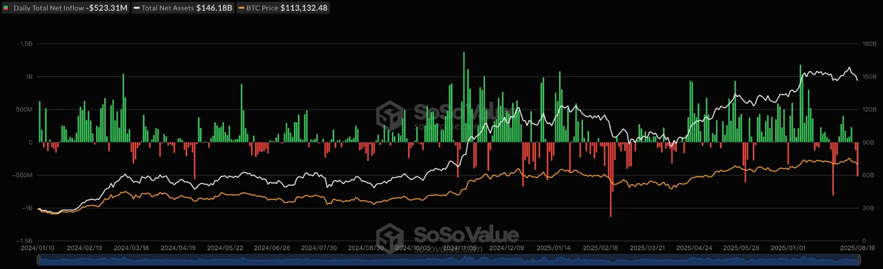Click the SoSoValue cube logo in chart center
Image resolution: width=883 pixels, height=269 pixels.
tap(390, 115)
